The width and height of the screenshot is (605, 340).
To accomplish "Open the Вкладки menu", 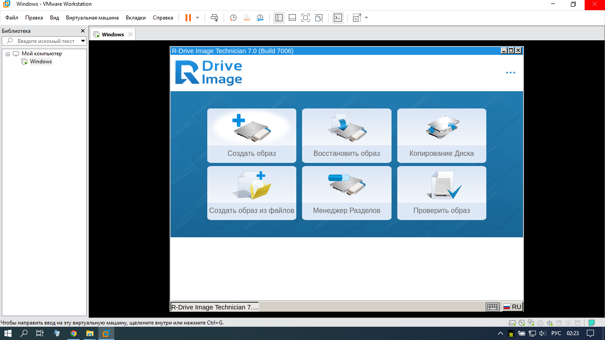I will click(x=136, y=18).
